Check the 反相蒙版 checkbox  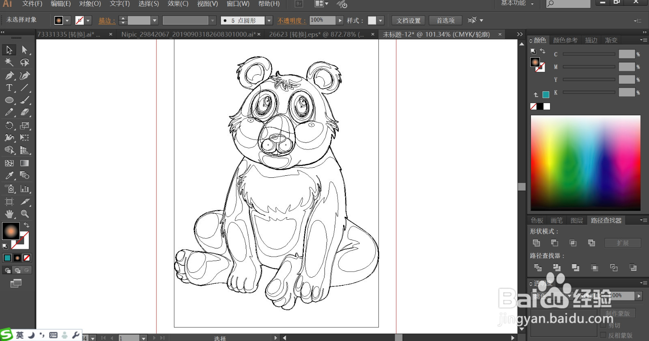pos(603,335)
